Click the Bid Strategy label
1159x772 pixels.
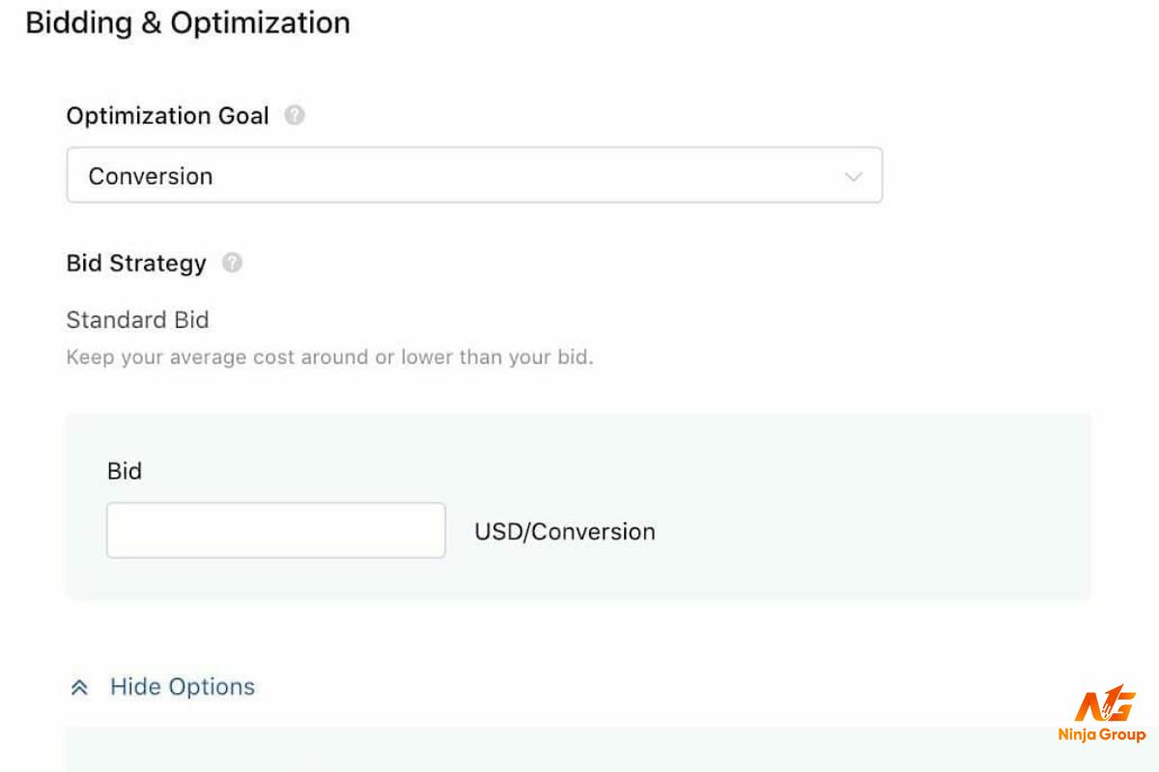click(x=136, y=263)
